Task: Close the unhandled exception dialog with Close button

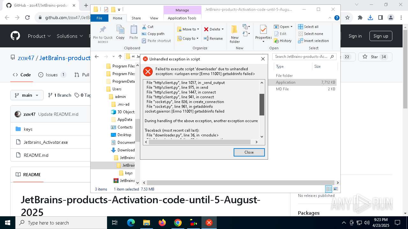Action: tap(249, 152)
